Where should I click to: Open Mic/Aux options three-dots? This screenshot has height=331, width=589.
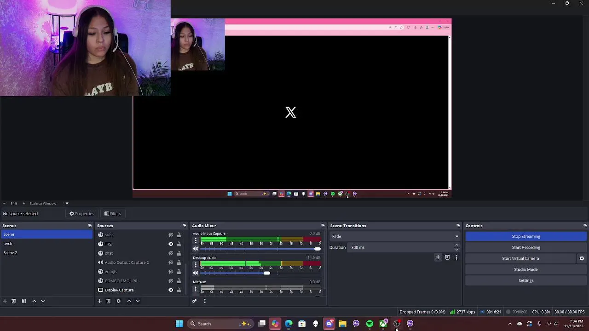pos(196,289)
